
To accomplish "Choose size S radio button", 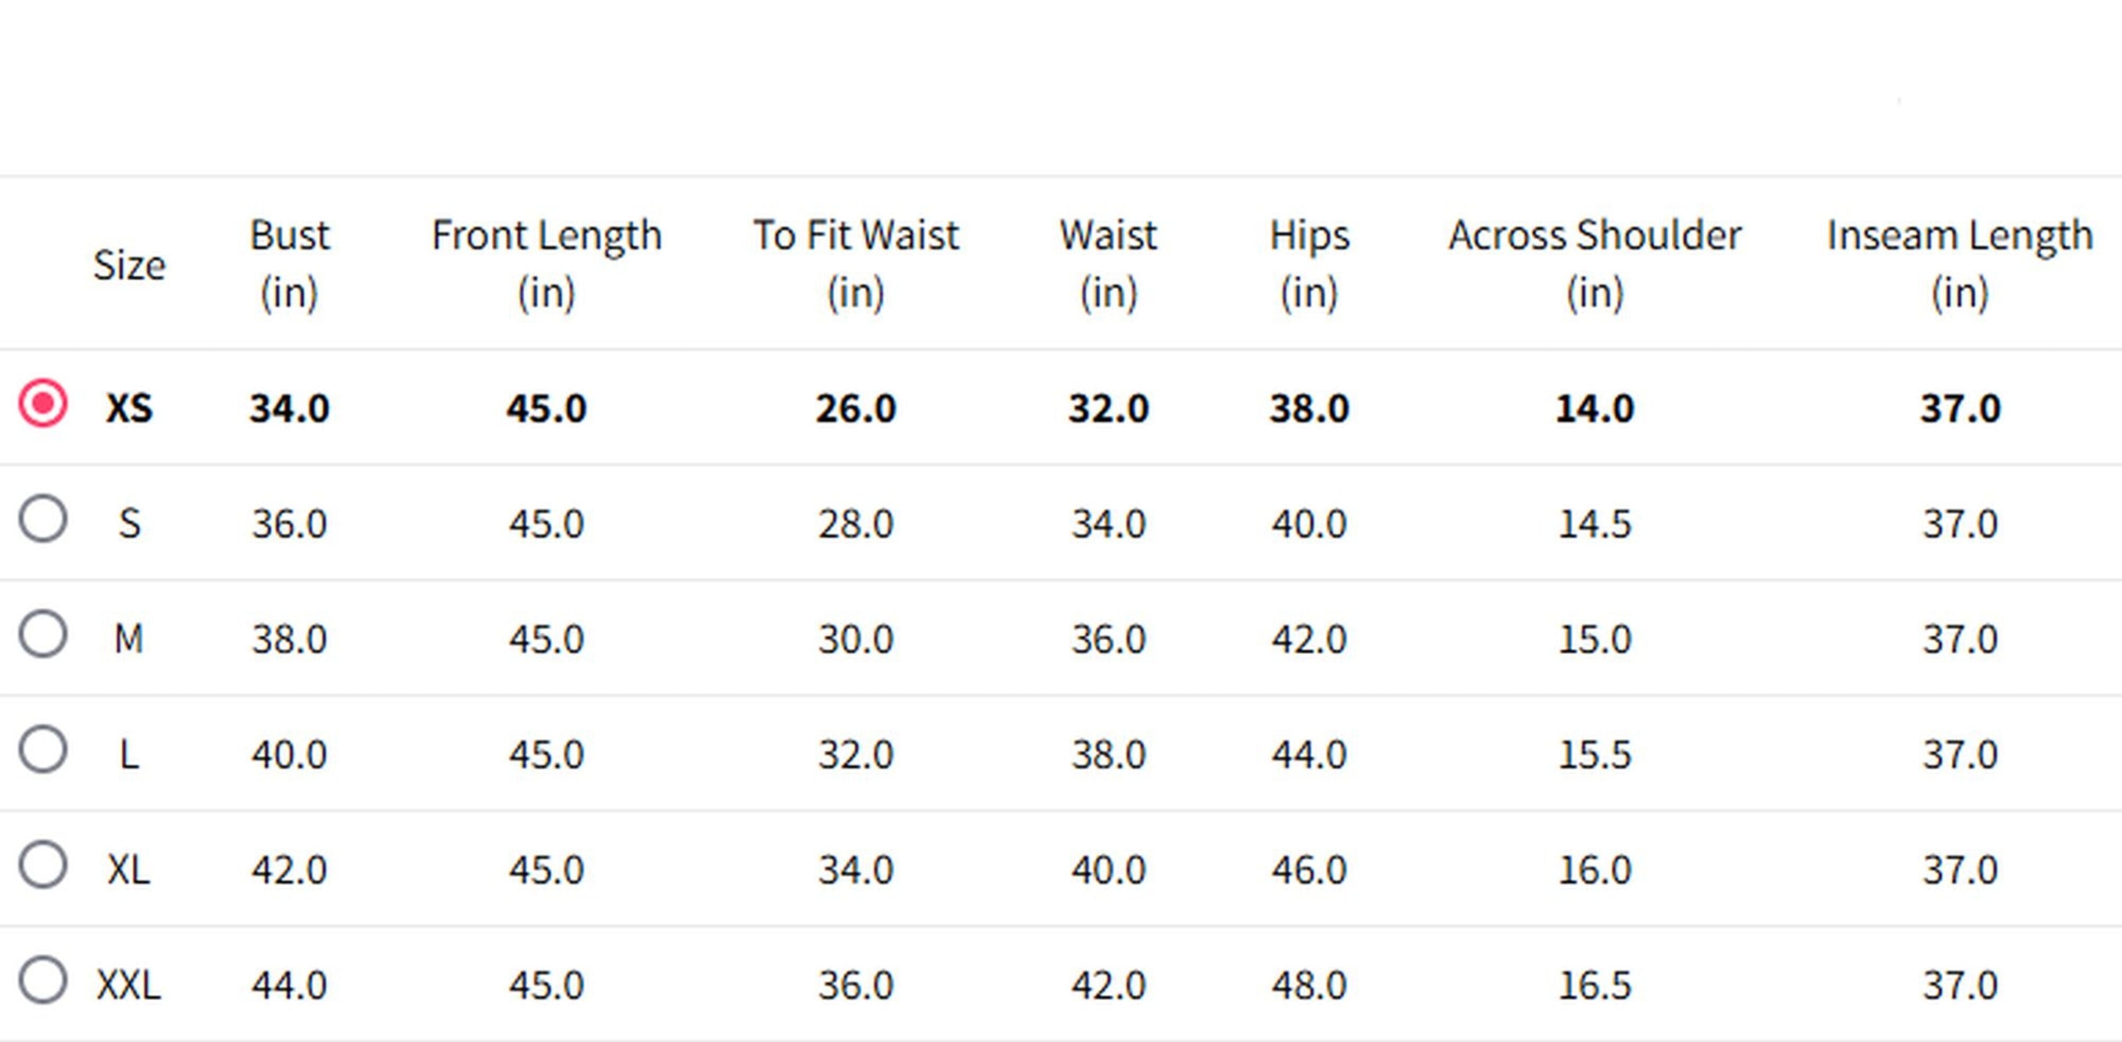I will [43, 519].
